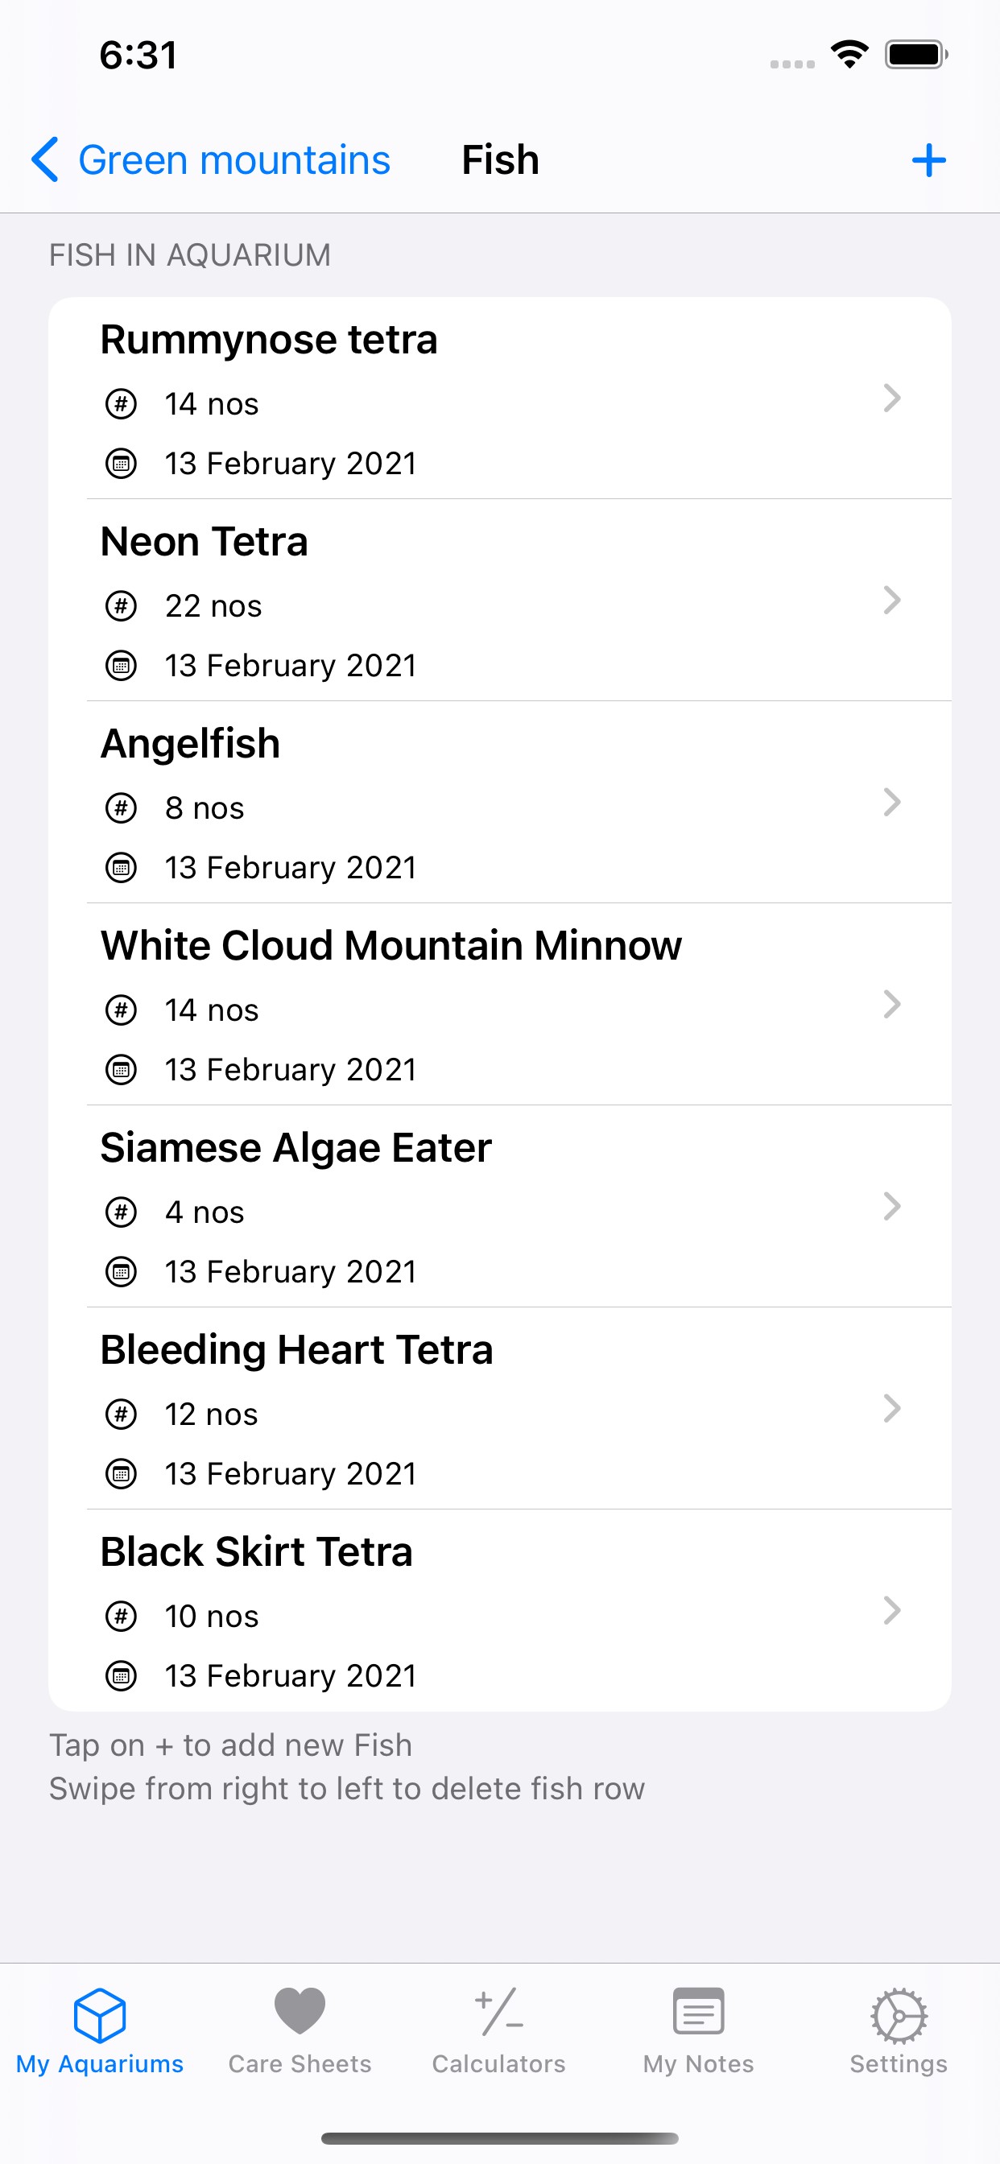Tap the Black Skirt Tetra title

click(256, 1551)
